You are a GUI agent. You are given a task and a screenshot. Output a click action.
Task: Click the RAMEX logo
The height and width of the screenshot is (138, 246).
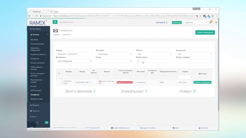pos(38,23)
